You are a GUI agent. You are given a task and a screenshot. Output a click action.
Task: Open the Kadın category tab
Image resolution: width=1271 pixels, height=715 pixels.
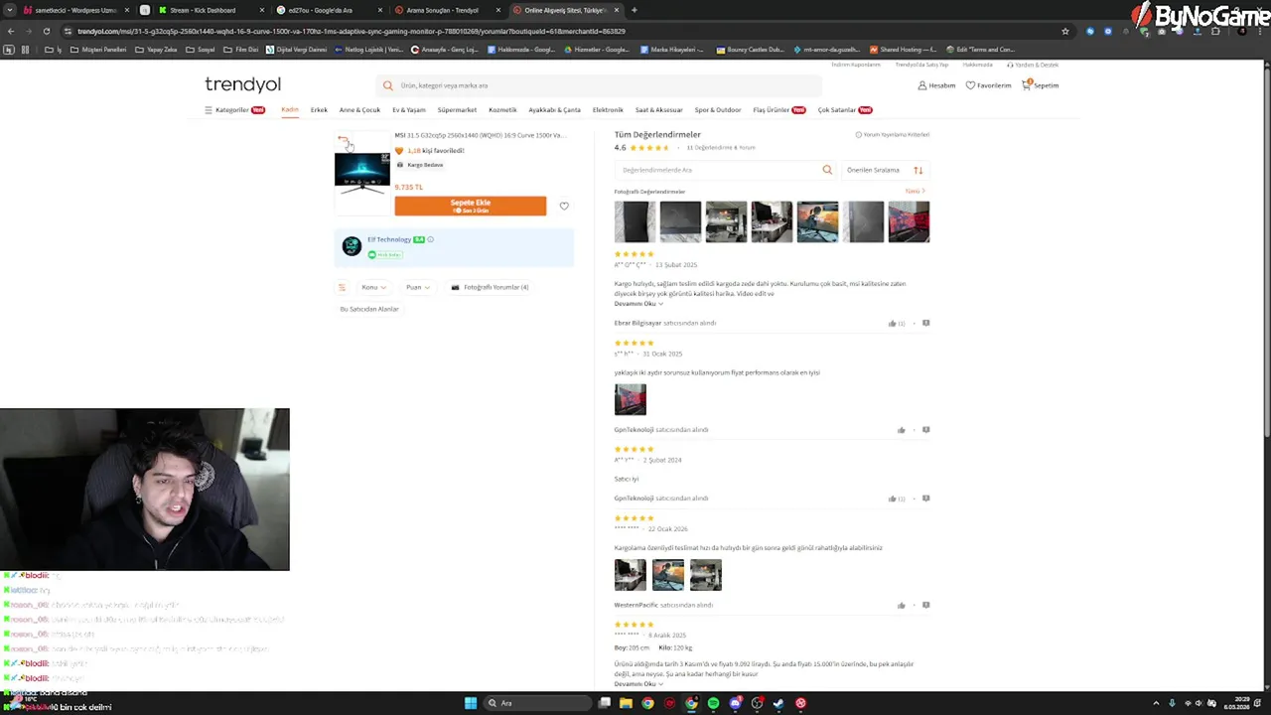[289, 110]
